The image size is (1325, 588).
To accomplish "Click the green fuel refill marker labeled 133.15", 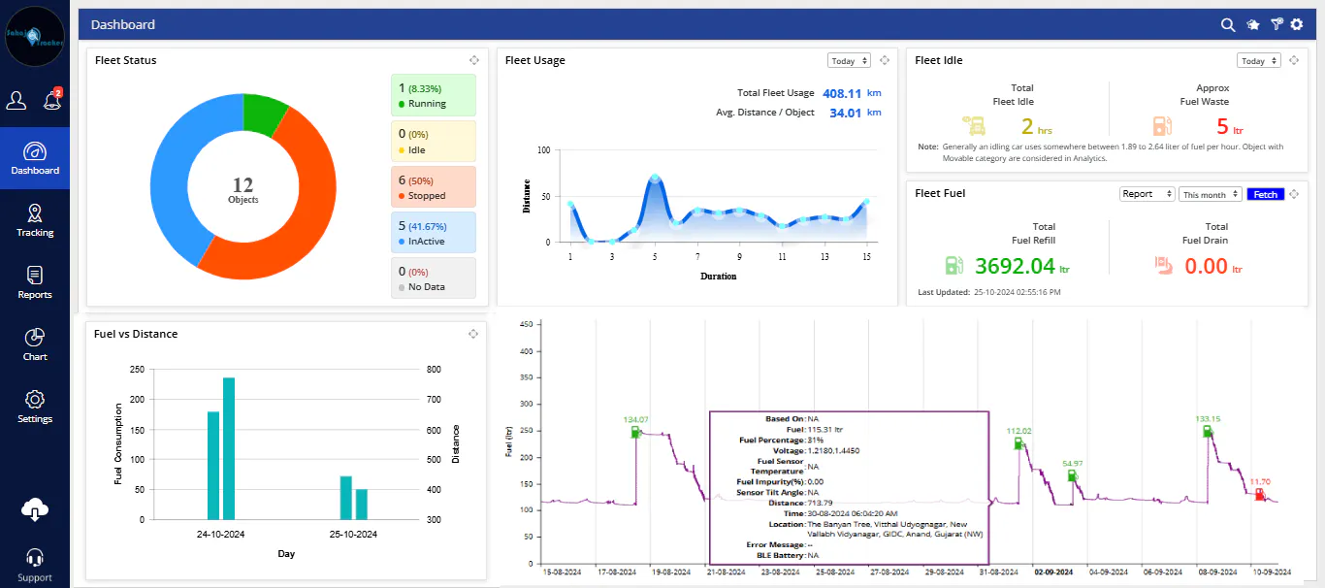I will [x=1208, y=431].
